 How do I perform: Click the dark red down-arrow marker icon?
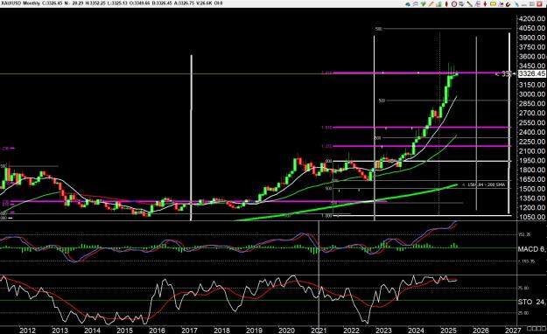pyautogui.click(x=485, y=4)
